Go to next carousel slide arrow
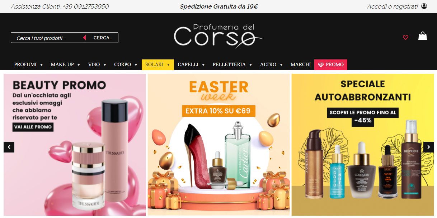Image resolution: width=437 pixels, height=218 pixels. point(428,147)
